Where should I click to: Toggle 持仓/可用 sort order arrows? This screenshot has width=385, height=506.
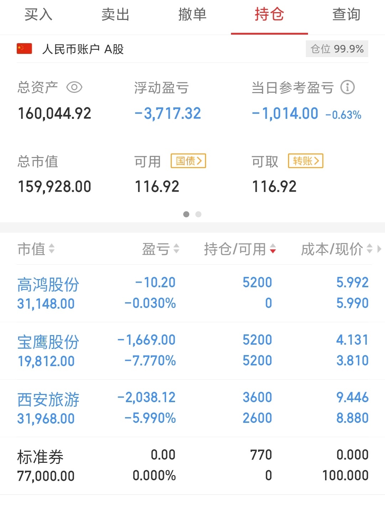(x=273, y=249)
